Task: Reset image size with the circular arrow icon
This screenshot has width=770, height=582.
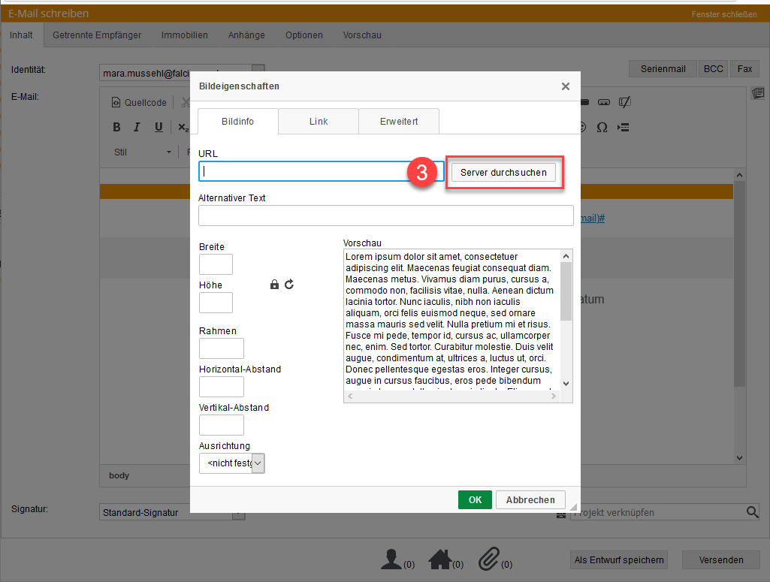Action: point(289,285)
